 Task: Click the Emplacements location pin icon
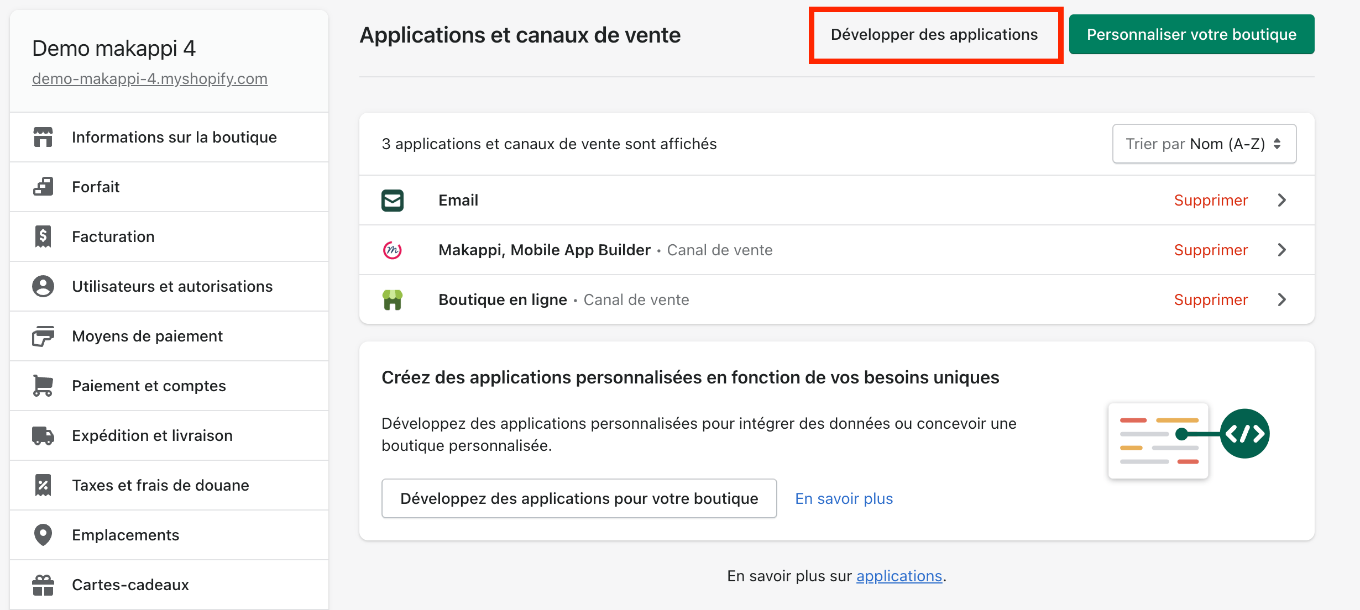pos(43,535)
